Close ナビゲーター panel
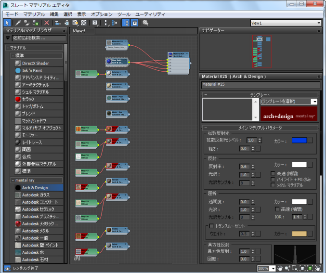 (x=319, y=31)
